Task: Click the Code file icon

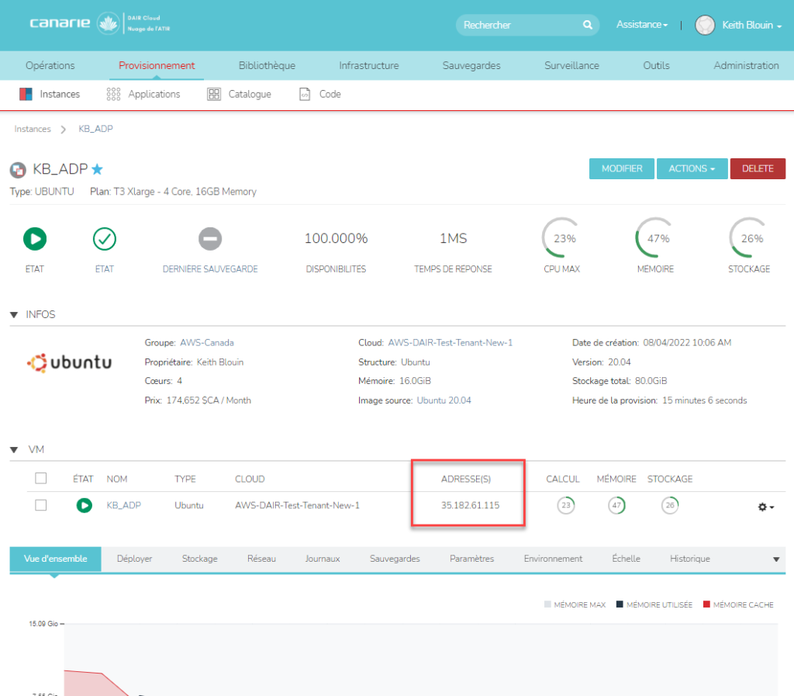Action: coord(306,94)
